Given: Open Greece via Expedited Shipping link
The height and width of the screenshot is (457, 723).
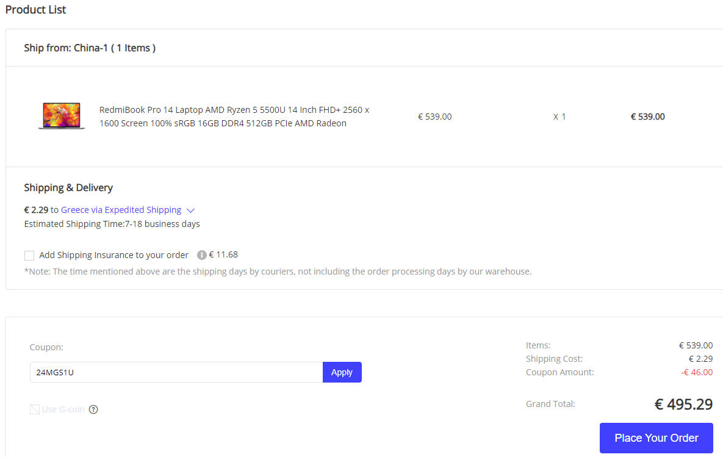Looking at the screenshot, I should [x=121, y=210].
